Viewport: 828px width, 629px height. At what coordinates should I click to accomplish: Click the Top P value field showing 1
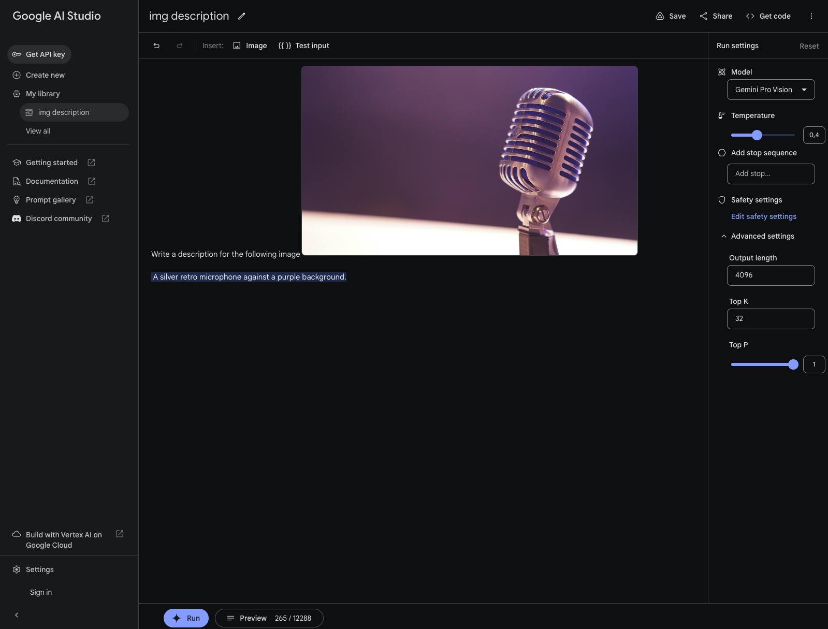pyautogui.click(x=814, y=364)
